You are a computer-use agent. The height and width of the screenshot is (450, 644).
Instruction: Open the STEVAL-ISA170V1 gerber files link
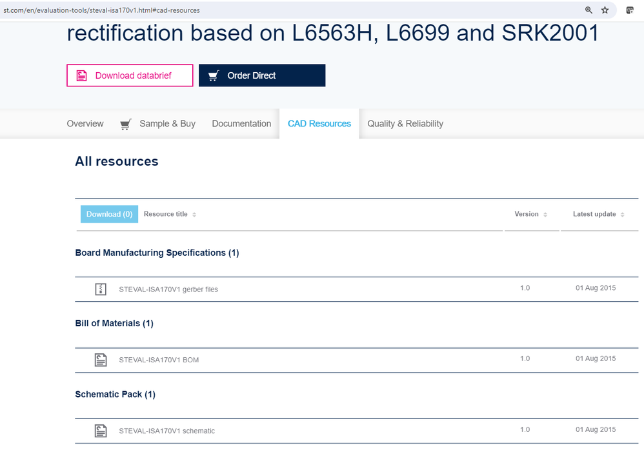pos(168,289)
